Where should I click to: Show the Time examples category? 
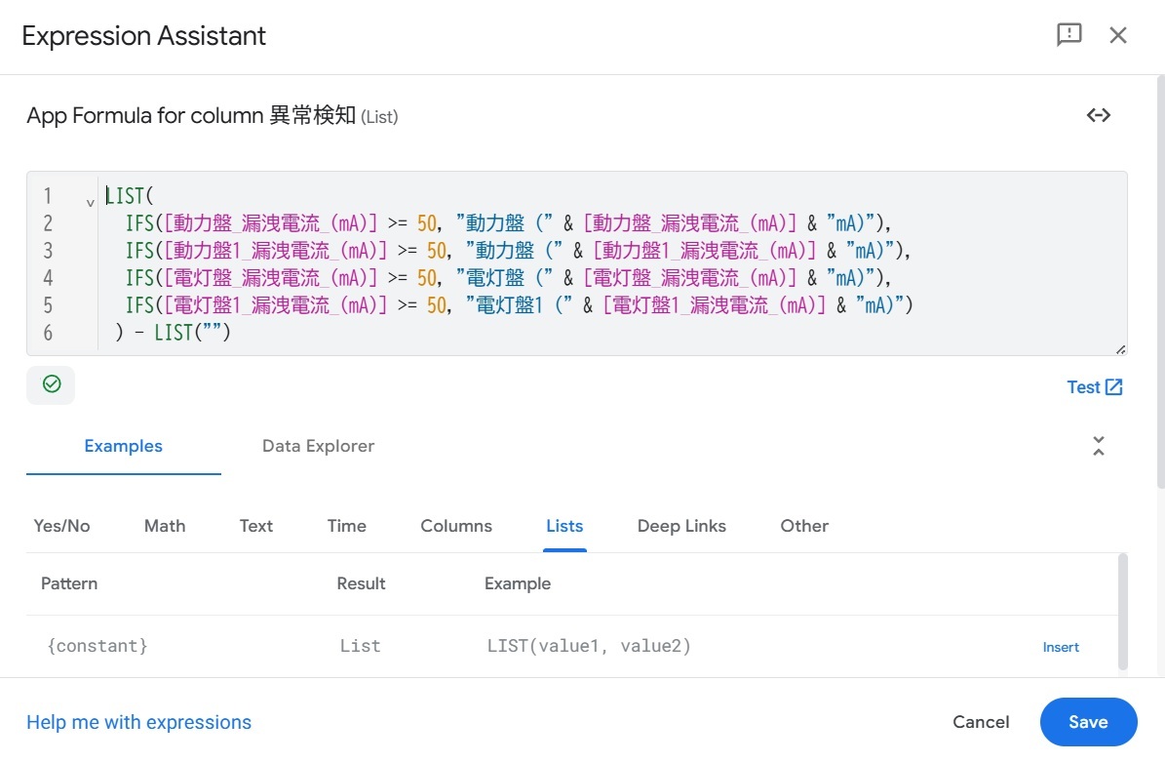(x=346, y=526)
